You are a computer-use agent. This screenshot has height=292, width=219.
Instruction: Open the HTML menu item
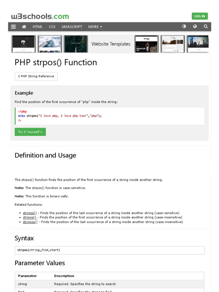pyautogui.click(x=37, y=27)
